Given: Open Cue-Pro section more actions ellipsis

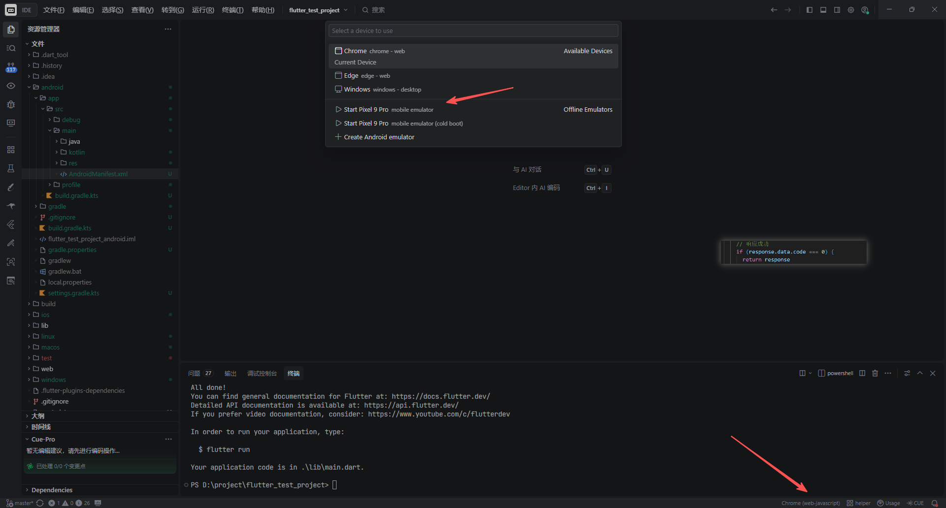Looking at the screenshot, I should coord(169,439).
